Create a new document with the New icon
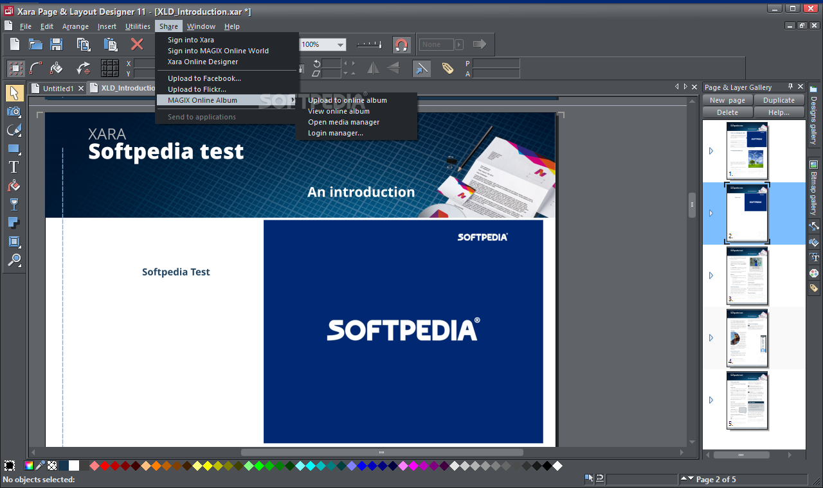This screenshot has height=488, width=823. tap(15, 44)
